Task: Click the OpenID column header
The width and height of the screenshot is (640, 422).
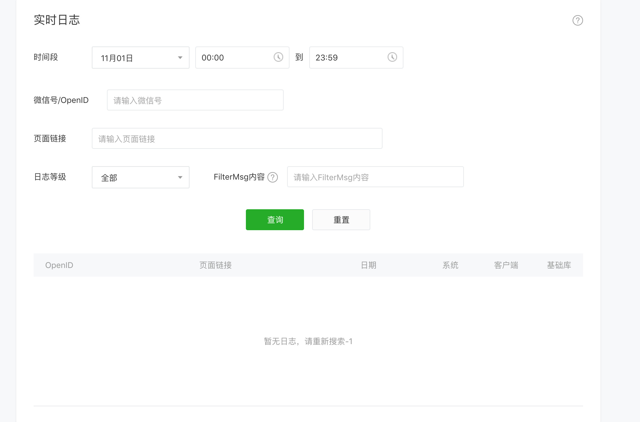Action: pyautogui.click(x=59, y=265)
